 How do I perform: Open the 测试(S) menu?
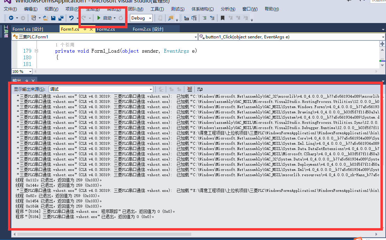coord(177,9)
